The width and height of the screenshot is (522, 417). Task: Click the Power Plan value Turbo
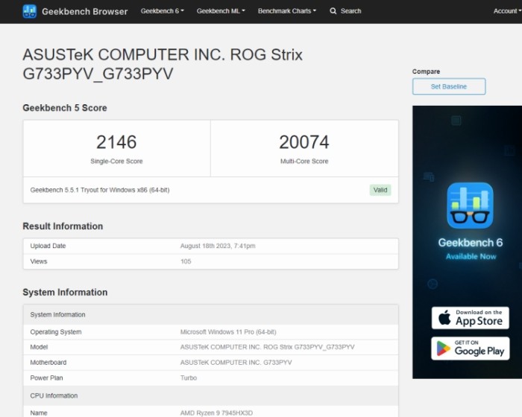pos(189,378)
